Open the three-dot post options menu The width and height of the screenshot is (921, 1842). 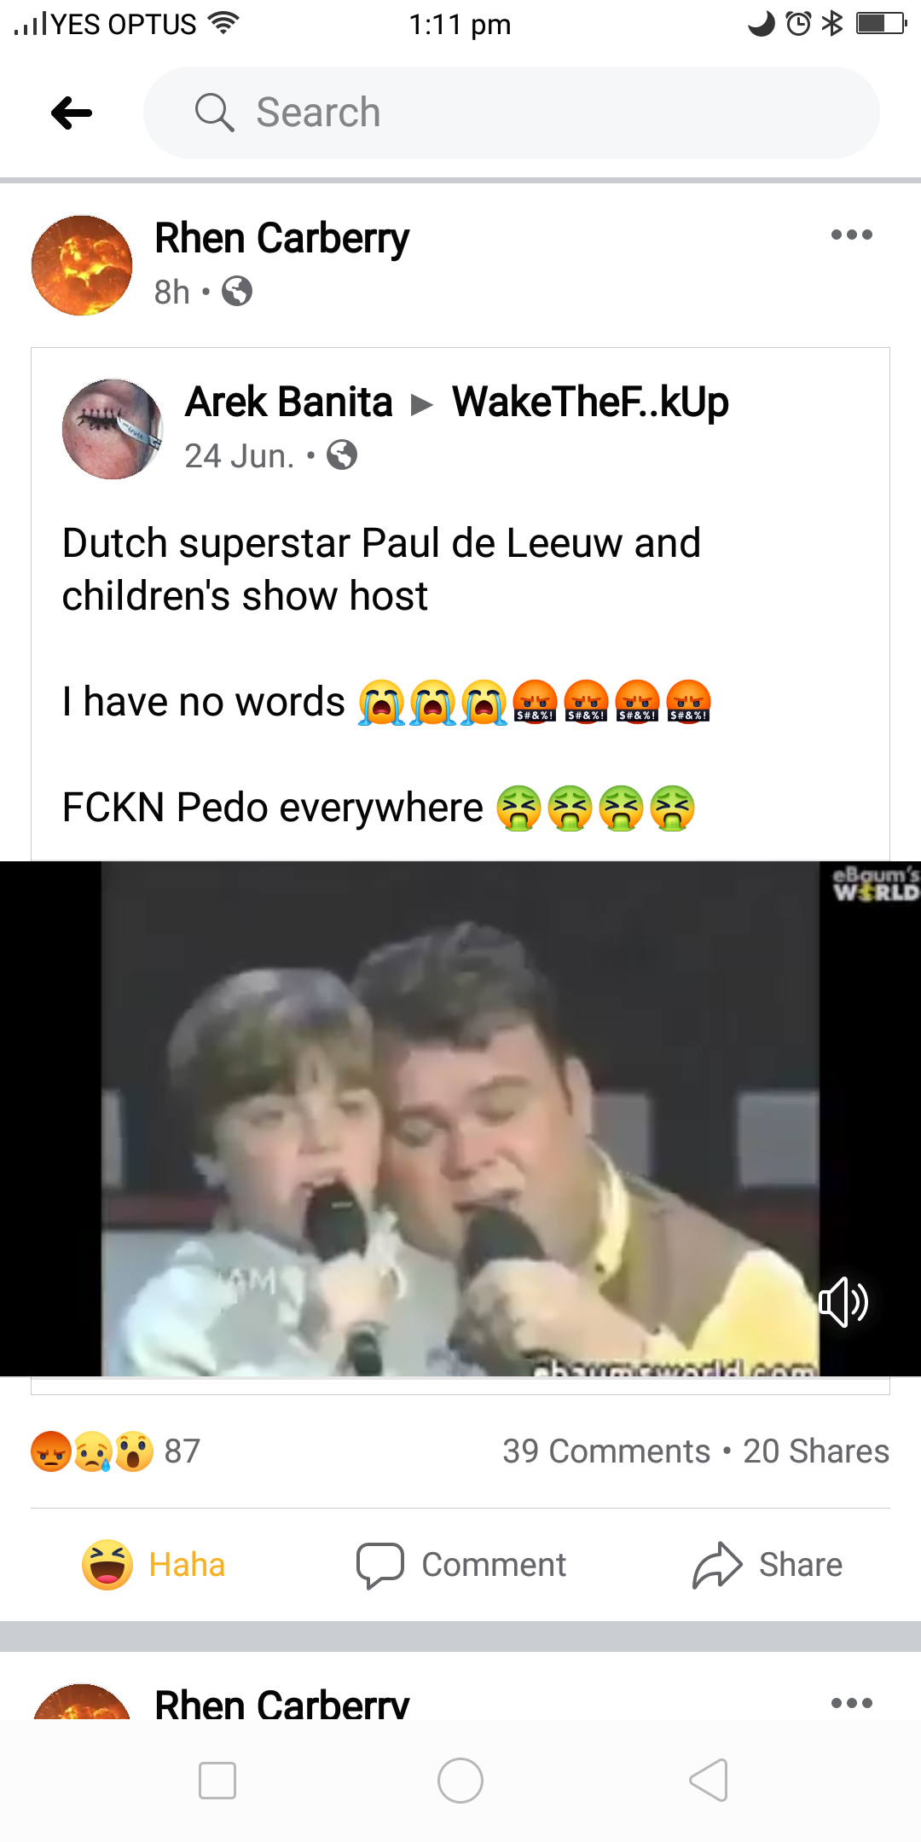point(852,235)
